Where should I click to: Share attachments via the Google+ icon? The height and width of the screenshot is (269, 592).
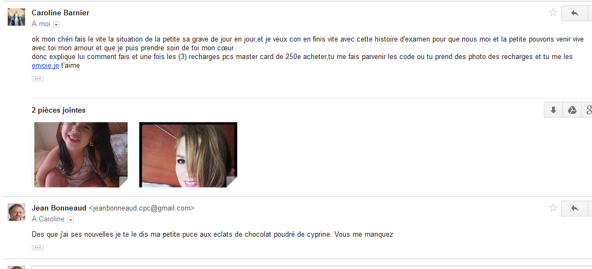click(587, 110)
